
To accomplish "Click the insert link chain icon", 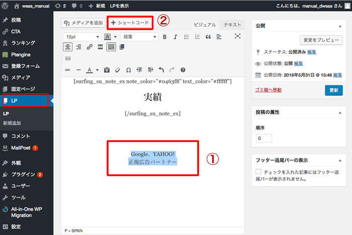I will [x=90, y=47].
